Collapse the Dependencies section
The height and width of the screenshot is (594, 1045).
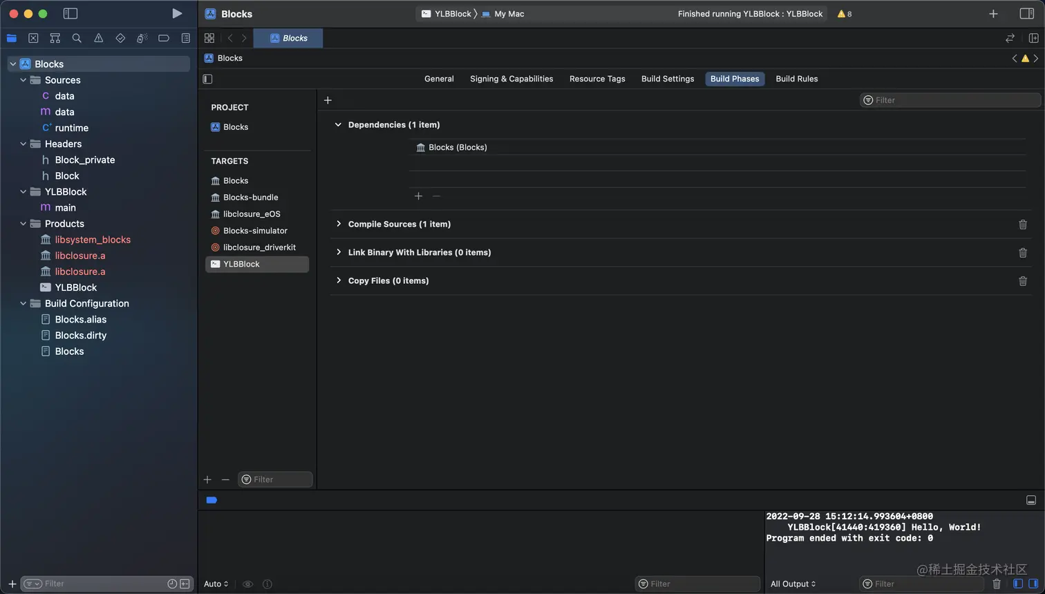coord(338,125)
